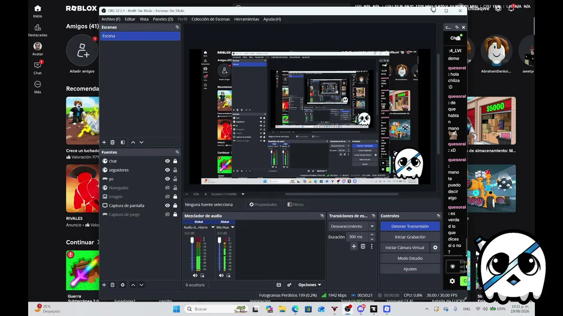Image resolution: width=563 pixels, height=316 pixels.
Task: Click Iniciar Cámara Virtual button
Action: (405, 248)
